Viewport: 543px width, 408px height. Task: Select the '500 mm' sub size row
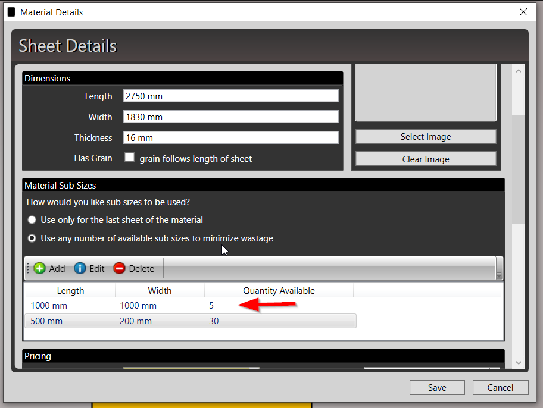pos(191,321)
